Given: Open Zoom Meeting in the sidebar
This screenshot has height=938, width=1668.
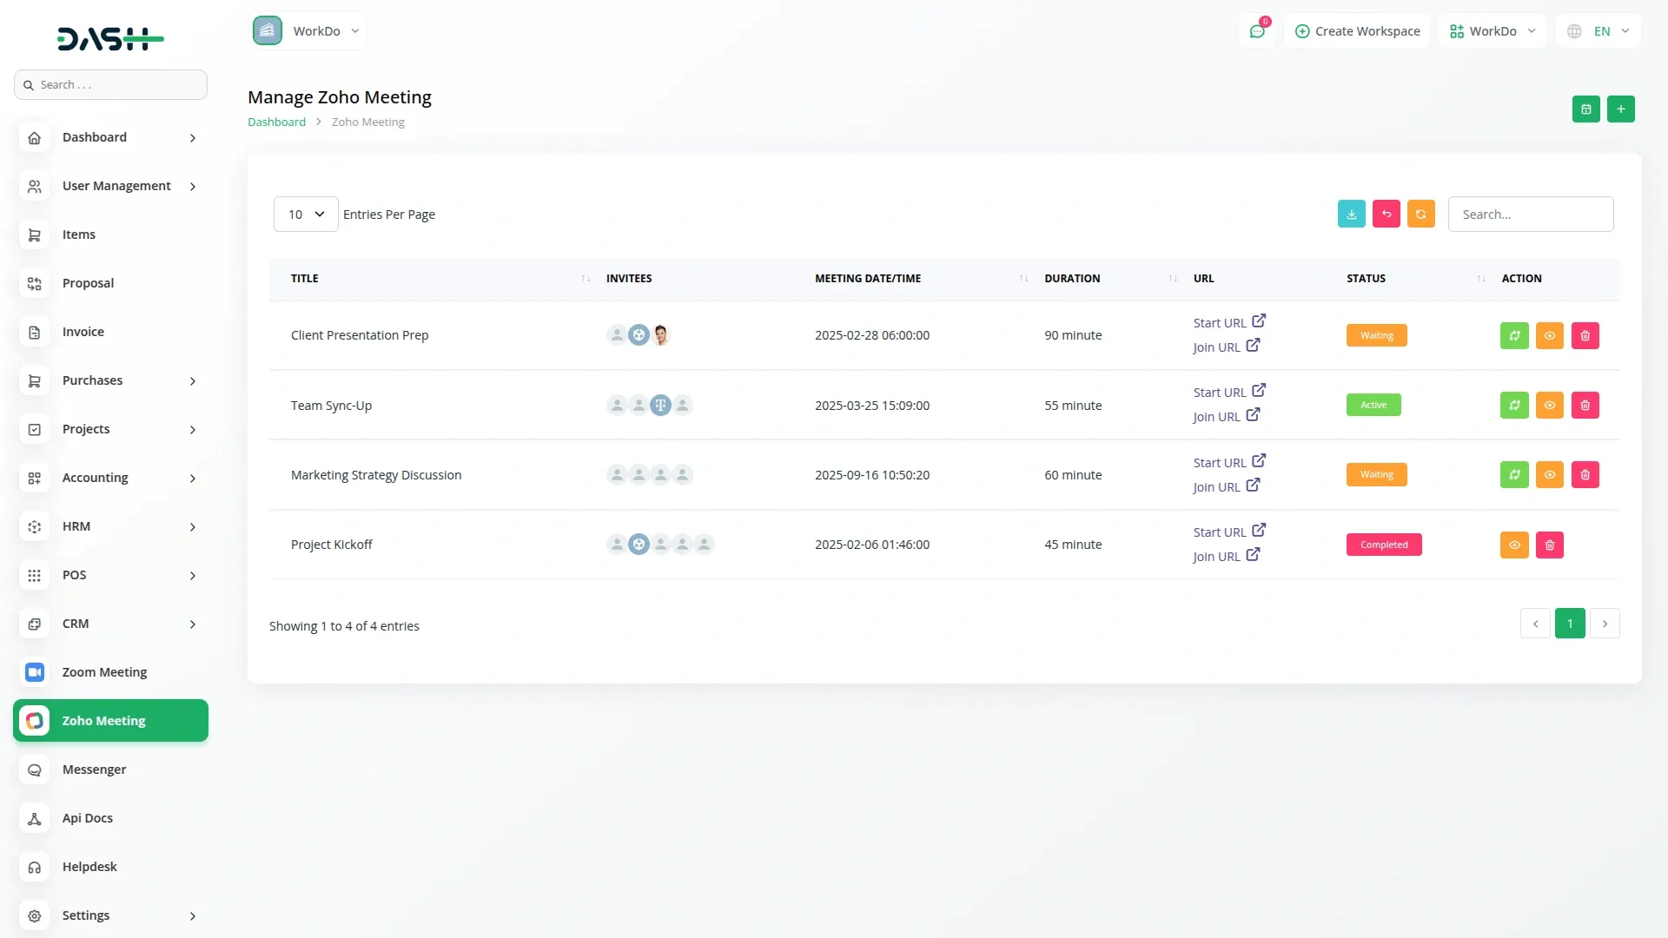Looking at the screenshot, I should [x=104, y=672].
